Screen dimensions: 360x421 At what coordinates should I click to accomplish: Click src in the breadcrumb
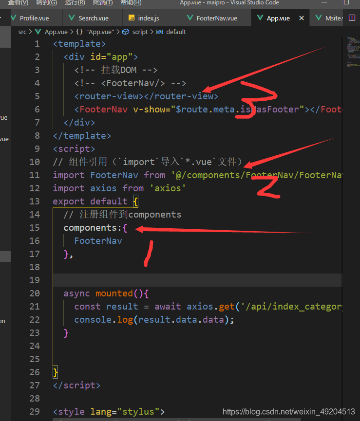pyautogui.click(x=22, y=32)
